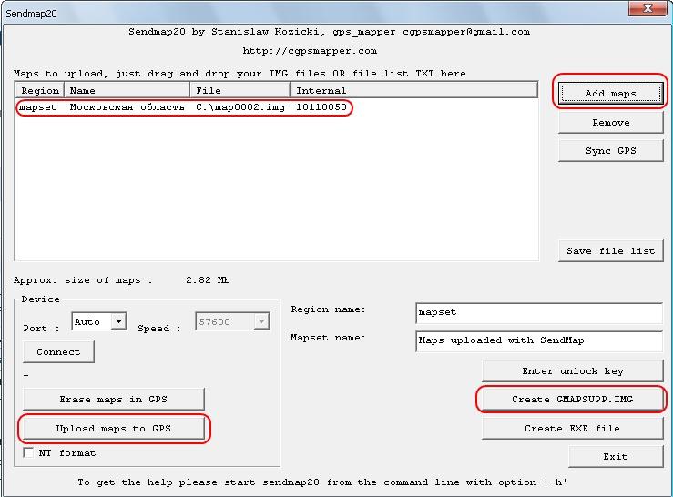This screenshot has width=673, height=497.
Task: Select the 'Московская область' name cell
Action: click(x=127, y=107)
